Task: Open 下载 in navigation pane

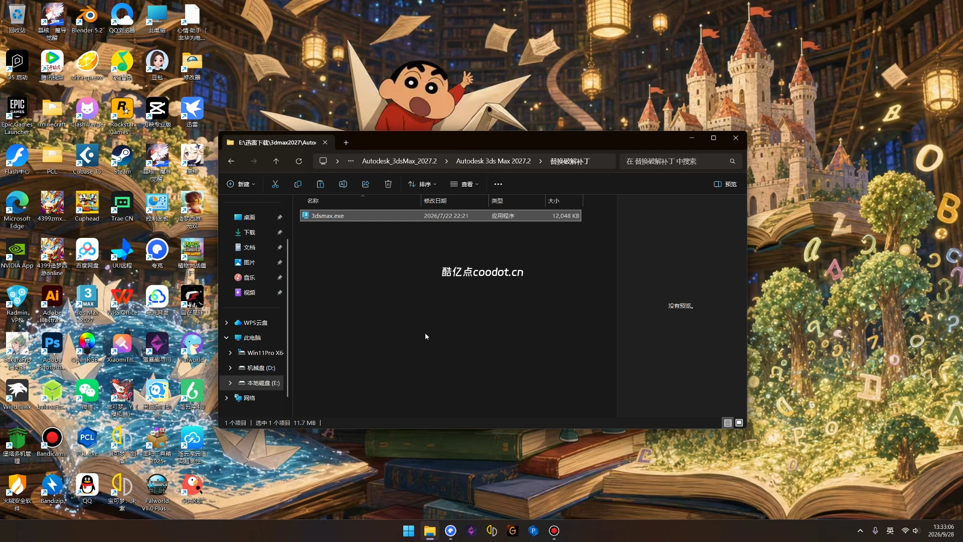Action: pos(249,232)
